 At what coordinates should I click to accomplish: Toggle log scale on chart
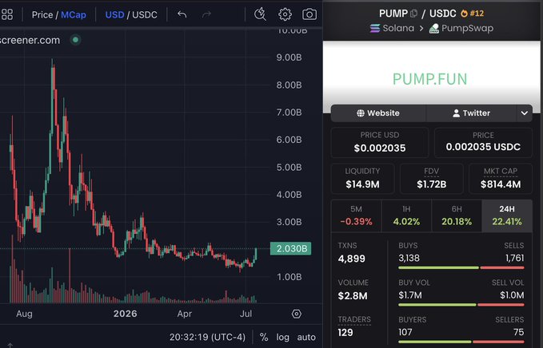[282, 337]
